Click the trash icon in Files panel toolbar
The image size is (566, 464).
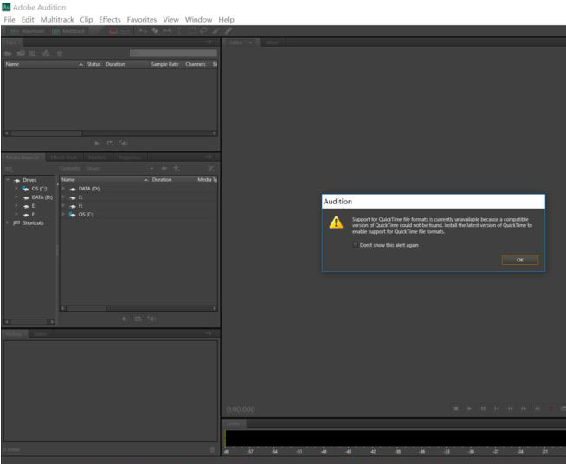pyautogui.click(x=60, y=54)
